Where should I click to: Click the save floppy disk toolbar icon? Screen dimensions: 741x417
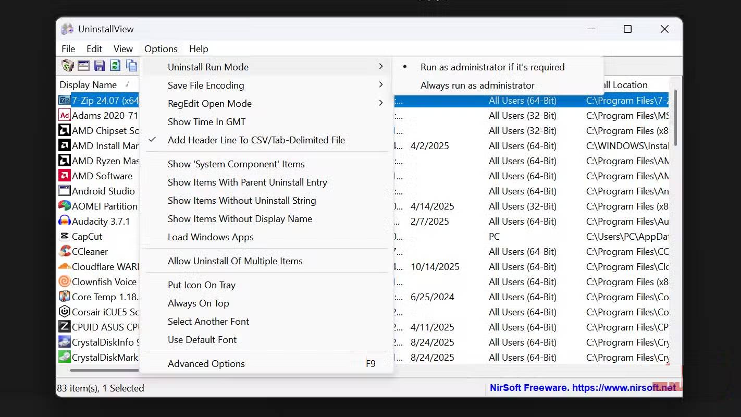pos(99,65)
